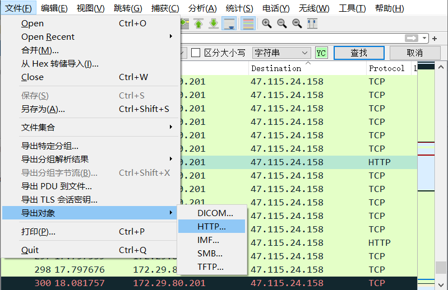Click the resize columns icon
Screen dimensions: 448x290
pos(312,24)
